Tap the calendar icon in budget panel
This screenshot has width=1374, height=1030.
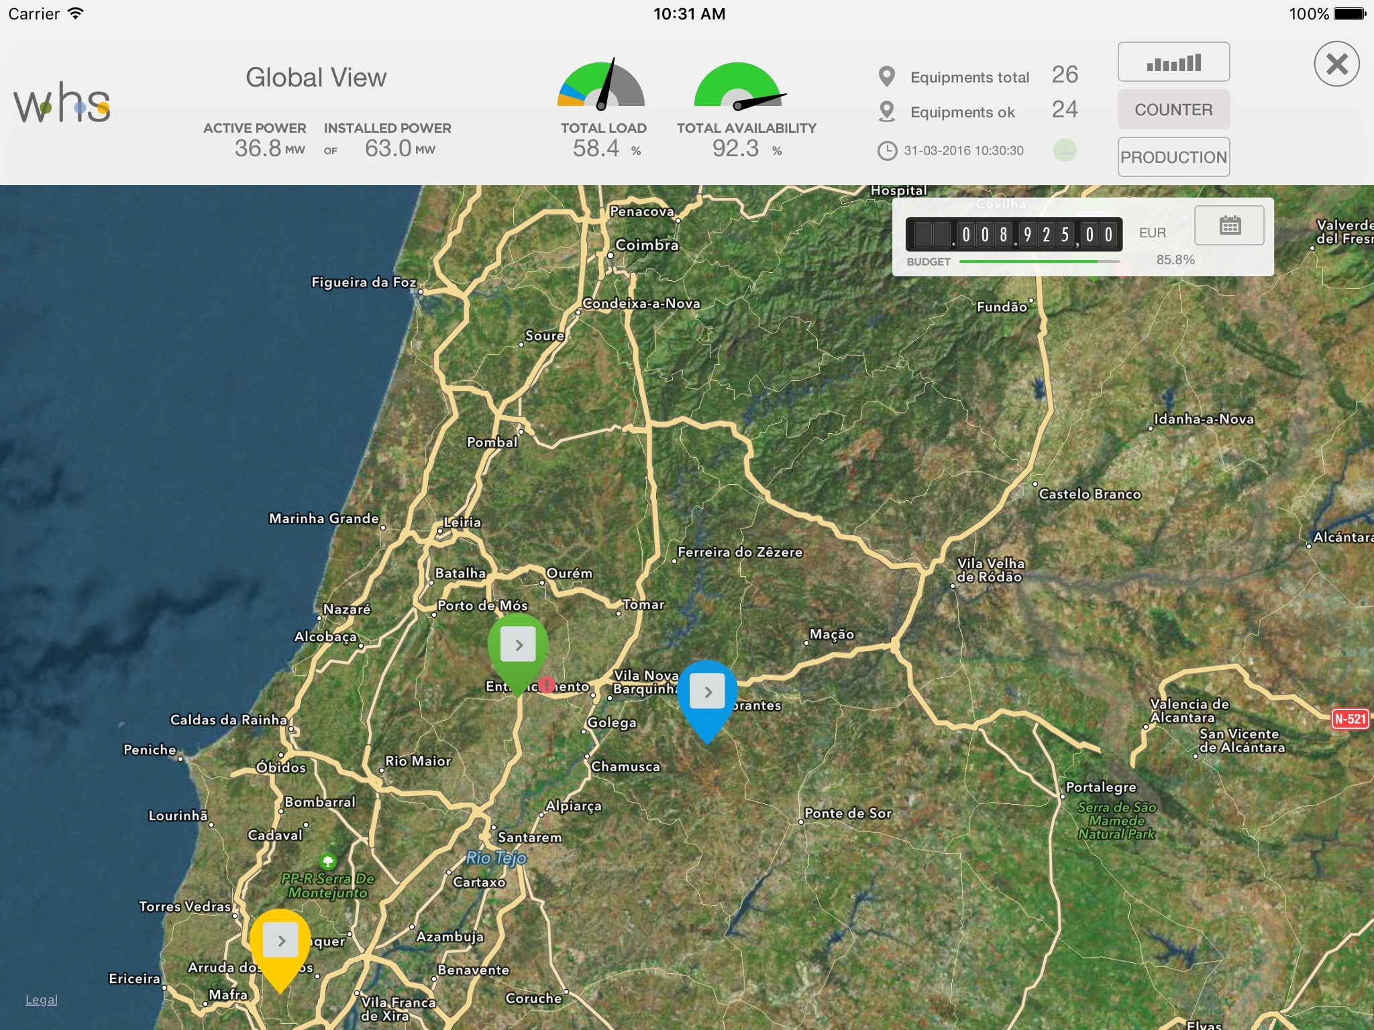tap(1229, 225)
